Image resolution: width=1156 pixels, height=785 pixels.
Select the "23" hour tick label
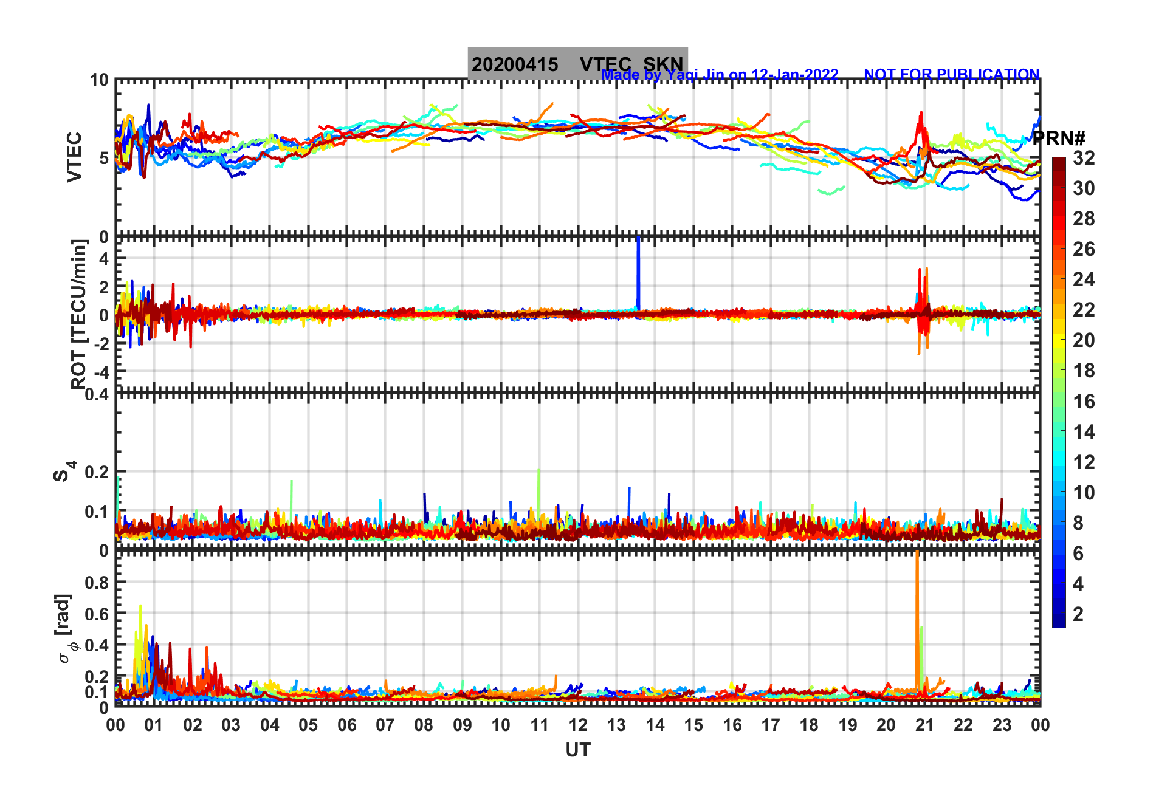click(1002, 725)
